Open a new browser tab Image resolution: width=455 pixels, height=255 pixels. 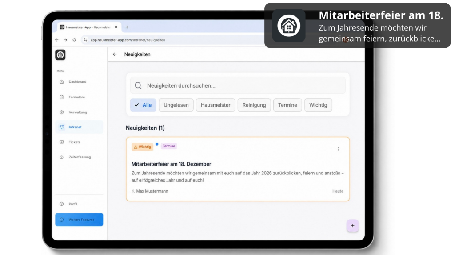[x=127, y=27]
